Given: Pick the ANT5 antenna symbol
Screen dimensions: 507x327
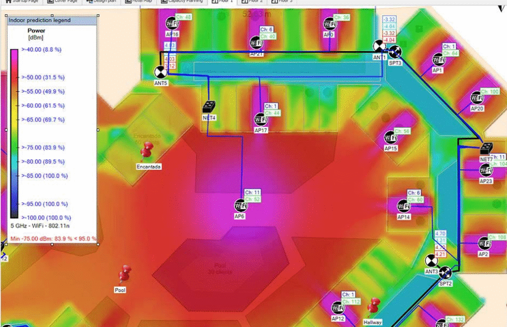Looking at the screenshot, I should (x=160, y=72).
